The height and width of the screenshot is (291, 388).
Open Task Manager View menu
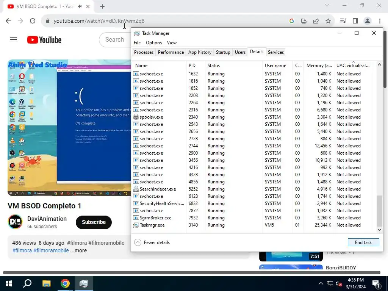172,43
